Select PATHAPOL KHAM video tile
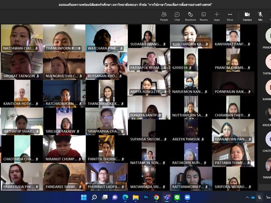Screen dimensions: 271x203 click(x=149, y=60)
